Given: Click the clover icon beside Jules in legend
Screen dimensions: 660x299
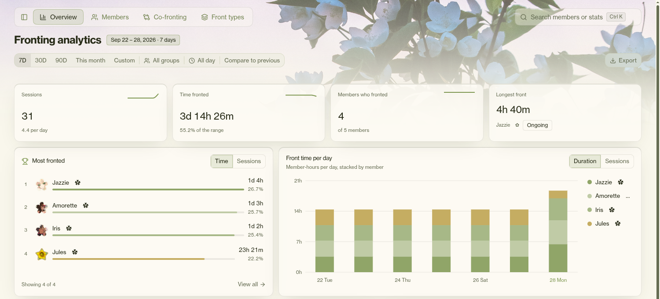Looking at the screenshot, I should click(618, 224).
